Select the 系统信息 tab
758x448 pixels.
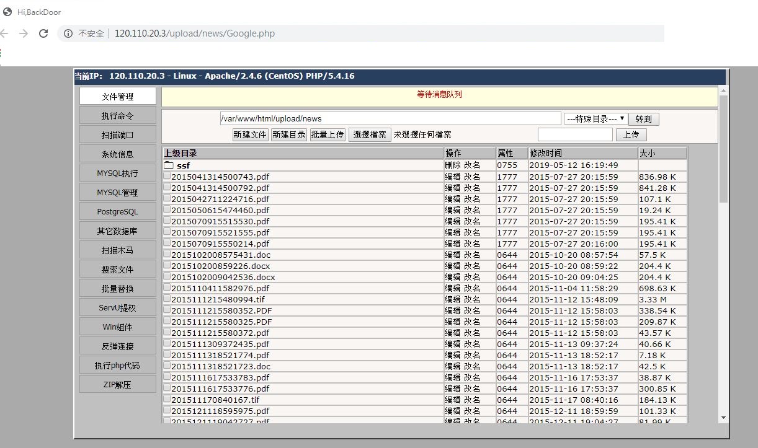click(x=118, y=154)
